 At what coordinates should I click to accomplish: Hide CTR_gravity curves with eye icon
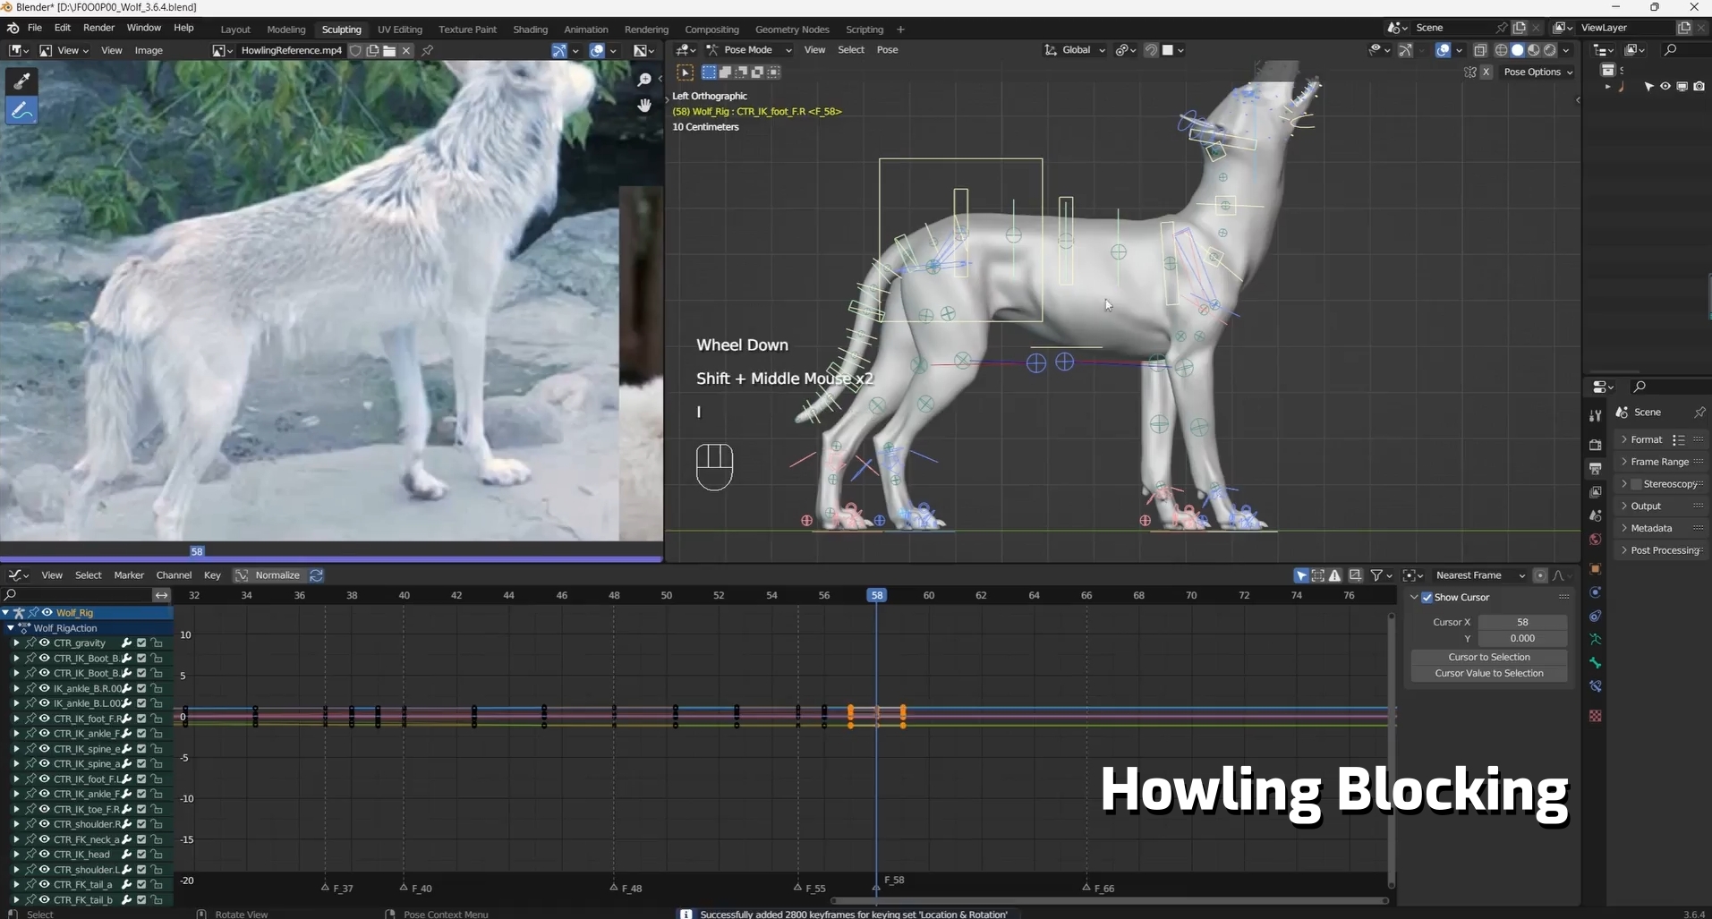click(x=44, y=643)
